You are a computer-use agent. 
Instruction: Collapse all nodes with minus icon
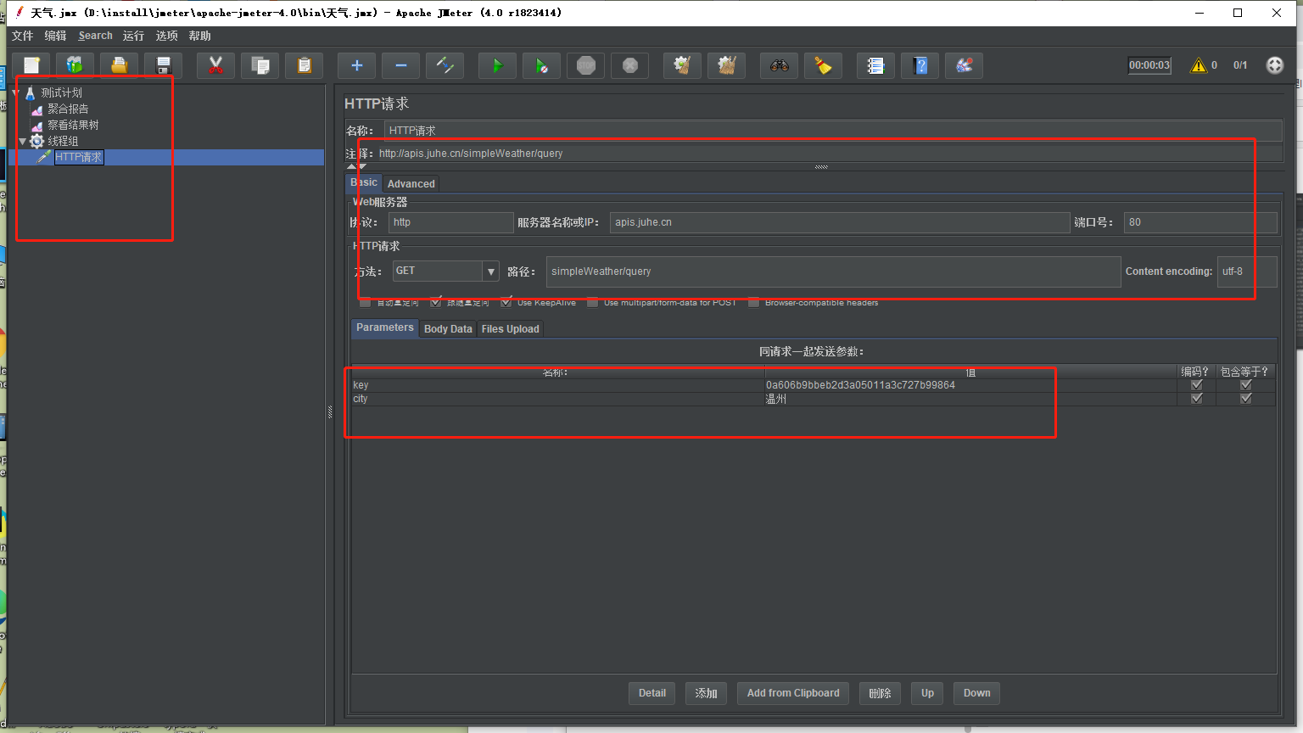pos(401,65)
